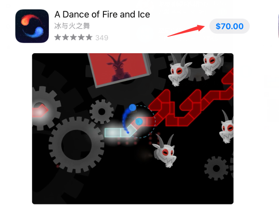
Task: Select the 冰与火之舞 subtitle text
Action: pos(72,26)
